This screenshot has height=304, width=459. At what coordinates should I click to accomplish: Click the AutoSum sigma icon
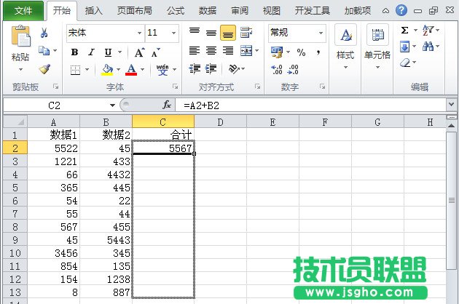404,30
